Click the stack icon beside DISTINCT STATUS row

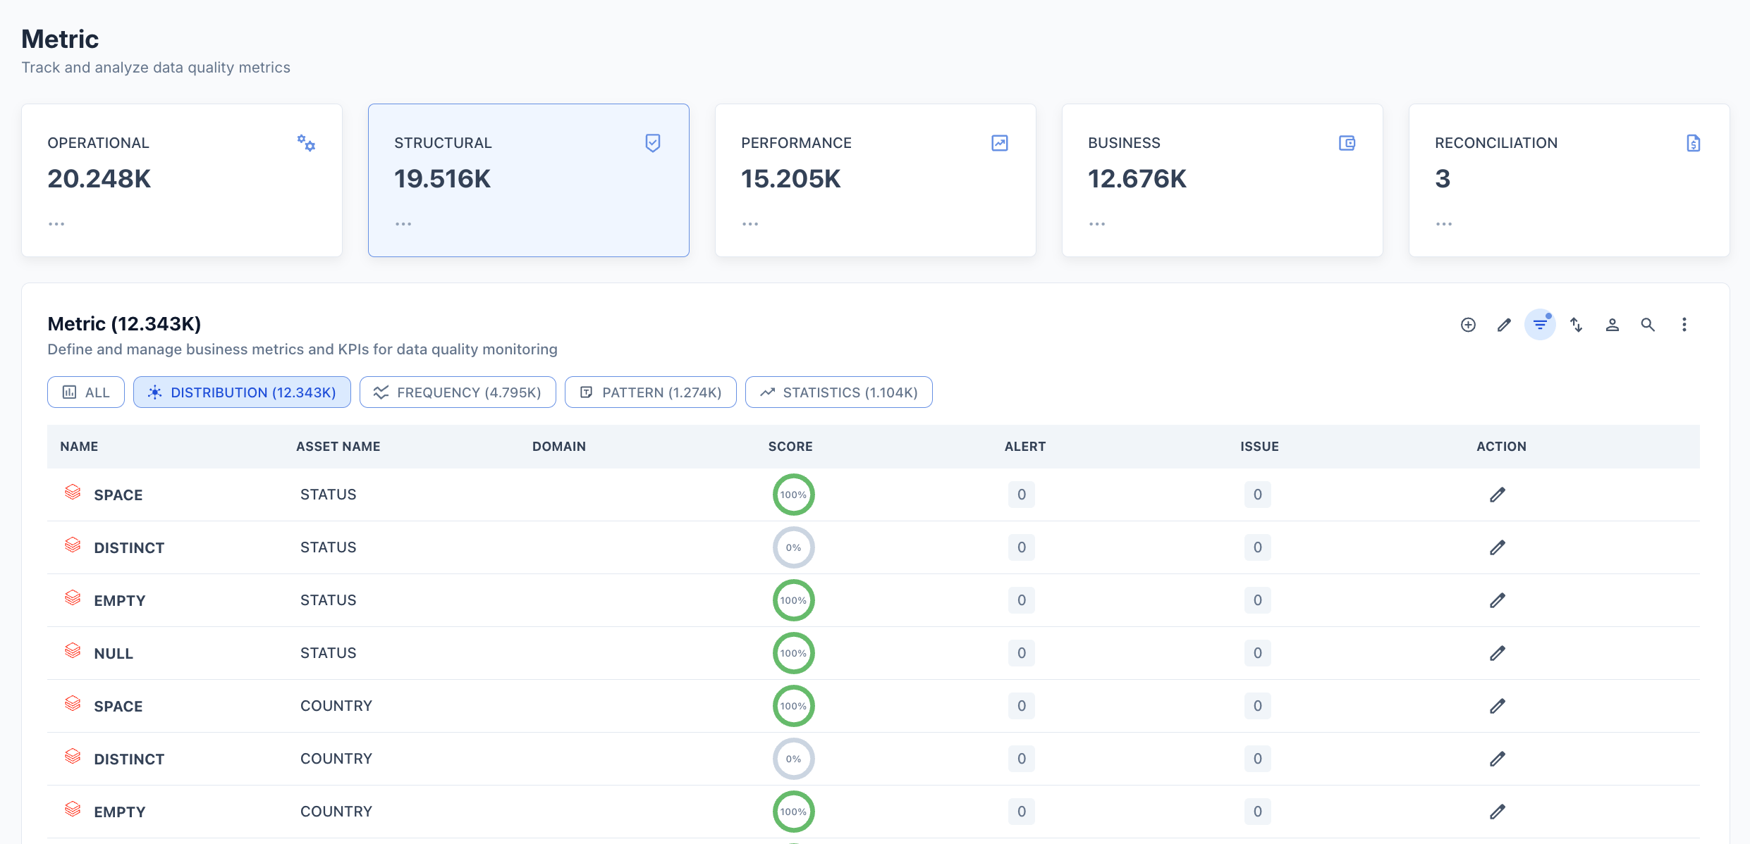pos(73,545)
